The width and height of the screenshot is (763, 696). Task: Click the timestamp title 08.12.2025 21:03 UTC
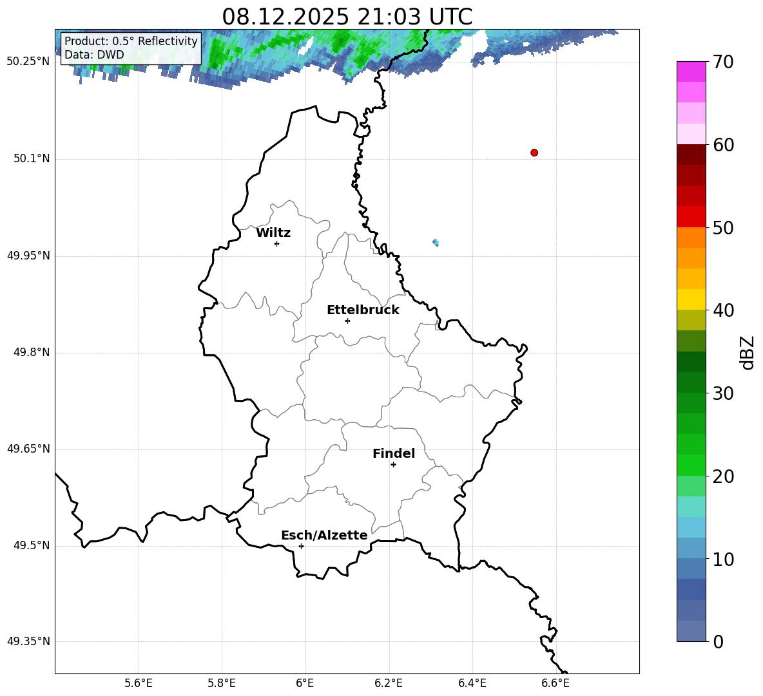pos(347,17)
